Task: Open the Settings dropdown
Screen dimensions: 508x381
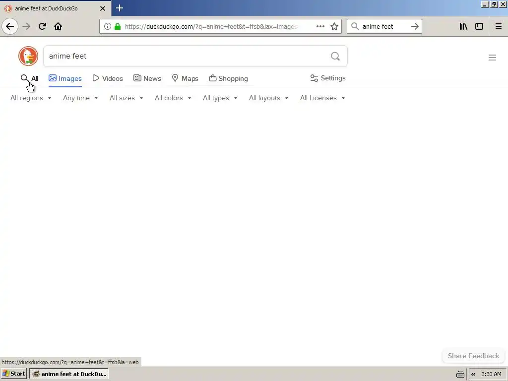Action: coord(328,78)
